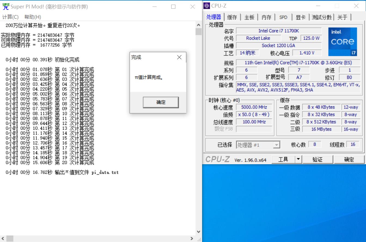
Task: Confirm the 完成 dialog with 确定
Action: pos(161,102)
